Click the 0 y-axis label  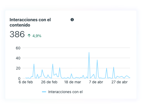(19, 79)
